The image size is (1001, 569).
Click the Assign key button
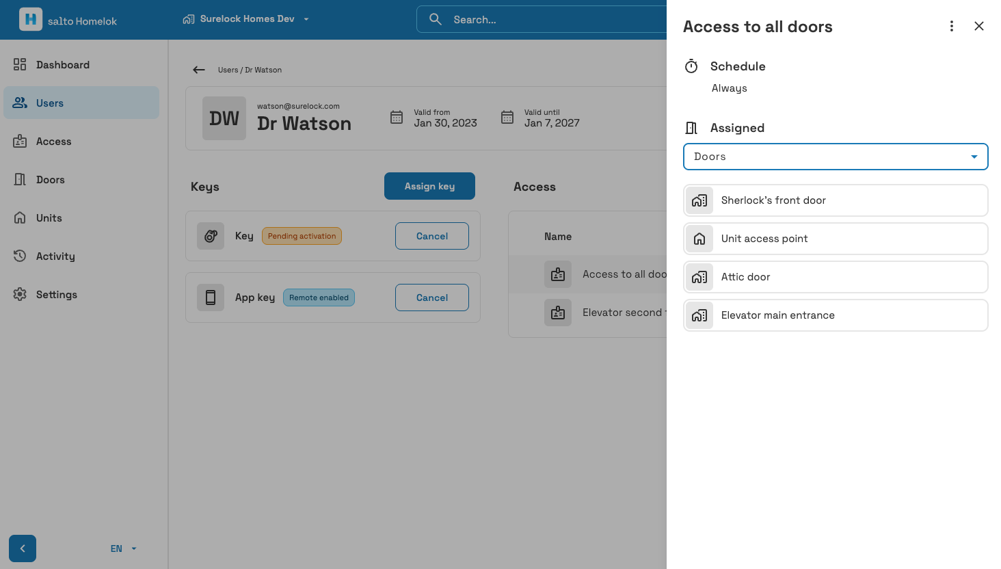(x=429, y=186)
